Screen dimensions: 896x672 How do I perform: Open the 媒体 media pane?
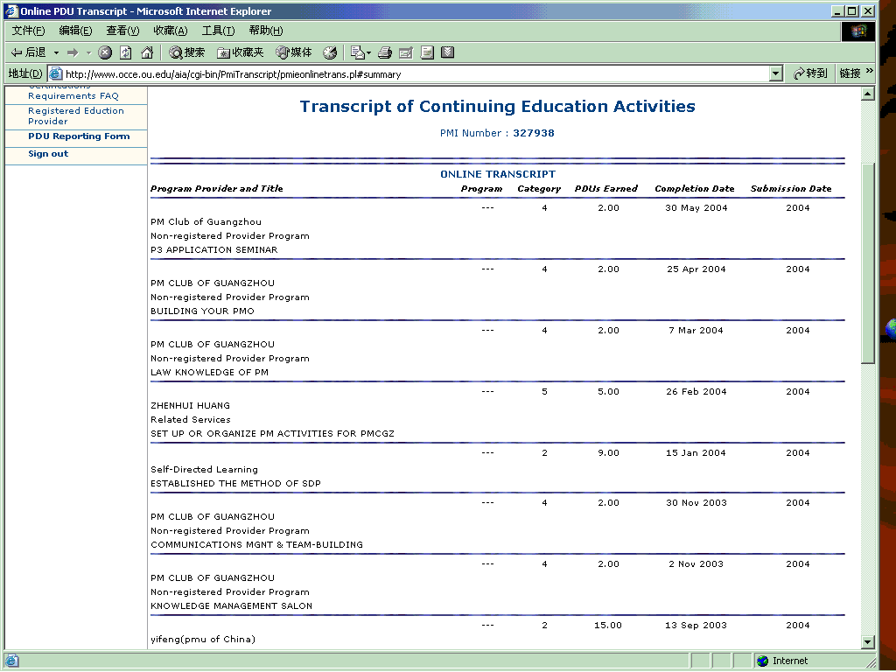(294, 52)
